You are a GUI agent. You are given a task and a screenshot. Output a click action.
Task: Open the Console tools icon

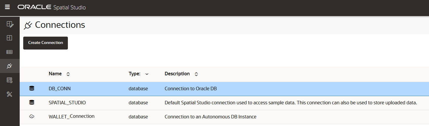(10, 94)
